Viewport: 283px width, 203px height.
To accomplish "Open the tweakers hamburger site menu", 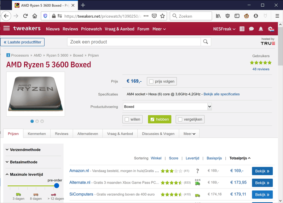I will coord(6,28).
